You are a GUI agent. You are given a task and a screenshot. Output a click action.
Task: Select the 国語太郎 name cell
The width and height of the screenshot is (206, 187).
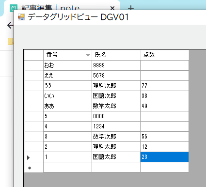116,157
